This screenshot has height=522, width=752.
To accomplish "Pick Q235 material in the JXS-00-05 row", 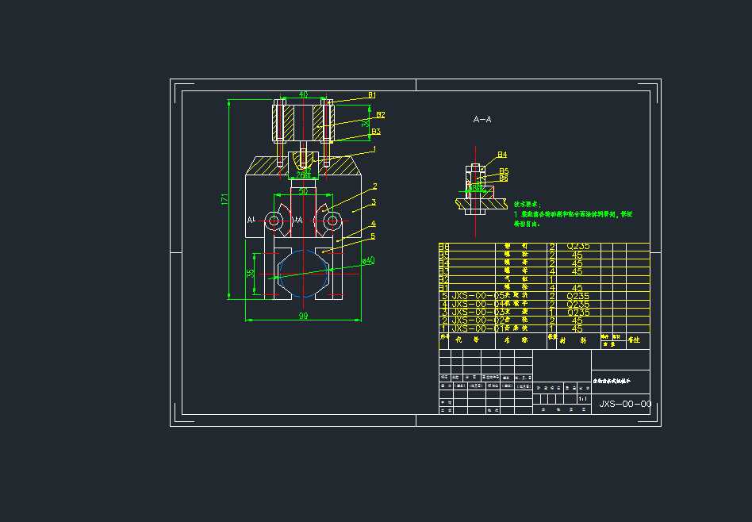I will (x=578, y=296).
